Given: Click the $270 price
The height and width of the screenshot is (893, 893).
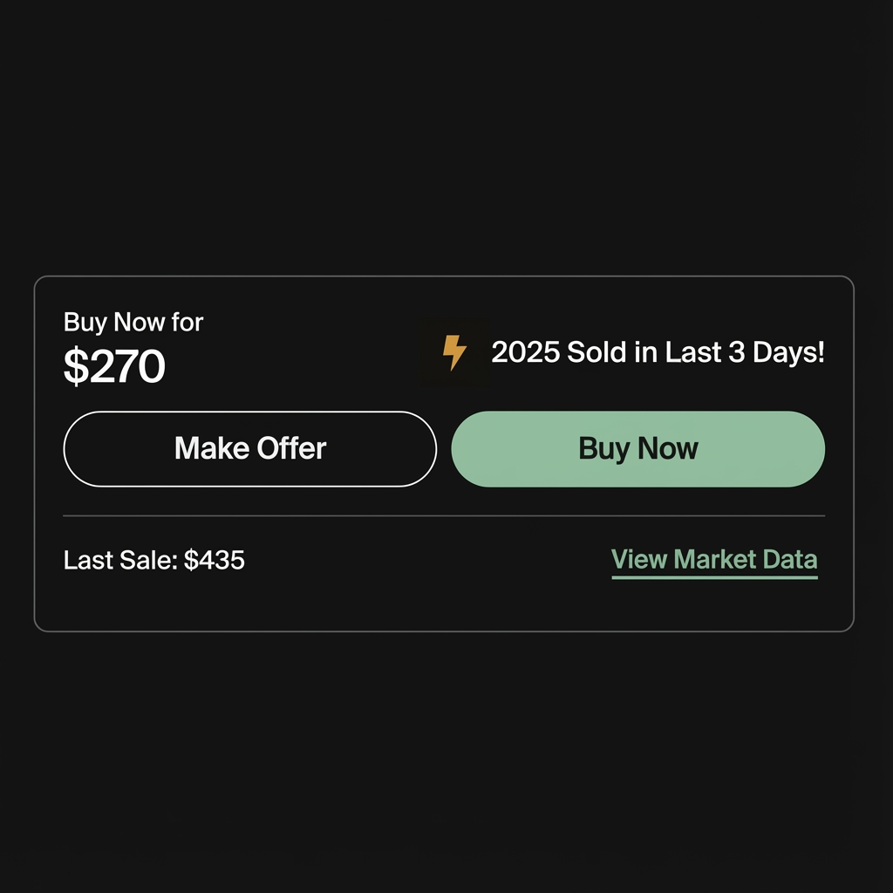Looking at the screenshot, I should pyautogui.click(x=114, y=367).
